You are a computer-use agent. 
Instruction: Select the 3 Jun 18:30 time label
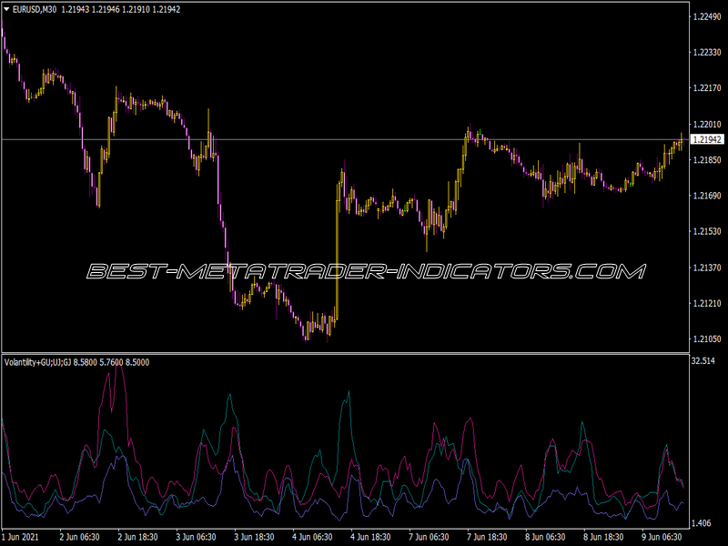point(254,537)
